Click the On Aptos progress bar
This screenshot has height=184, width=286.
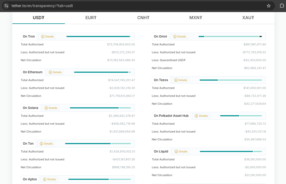pos(100,180)
